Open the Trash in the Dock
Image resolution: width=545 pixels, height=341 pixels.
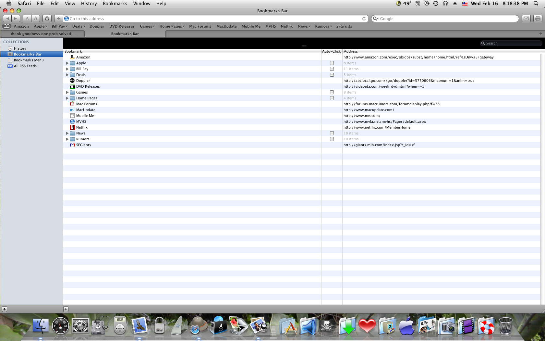click(505, 326)
